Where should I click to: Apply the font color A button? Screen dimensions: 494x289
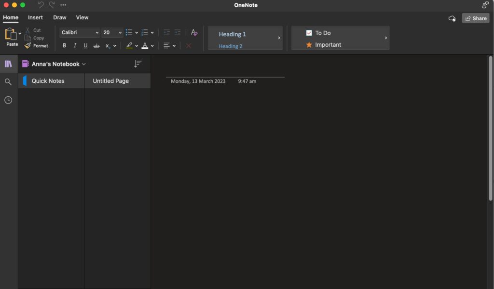[x=145, y=46]
